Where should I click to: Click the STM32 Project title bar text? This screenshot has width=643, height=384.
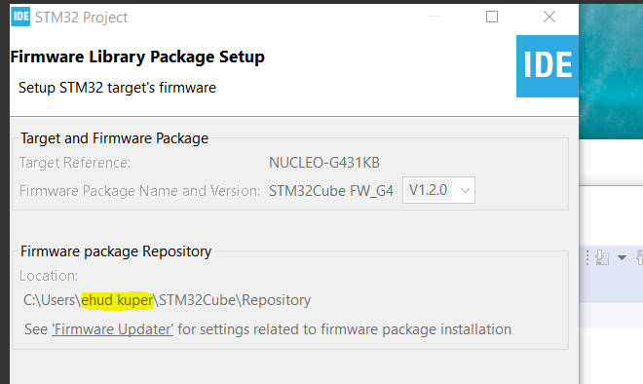pos(81,18)
